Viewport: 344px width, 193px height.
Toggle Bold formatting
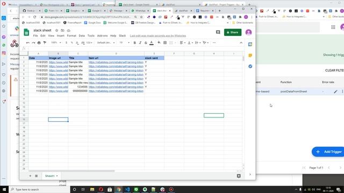135,43
